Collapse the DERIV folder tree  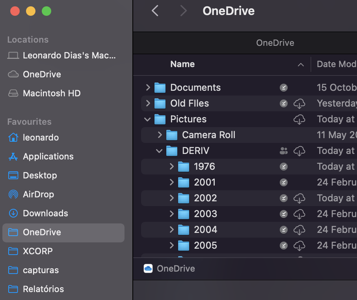pos(160,151)
